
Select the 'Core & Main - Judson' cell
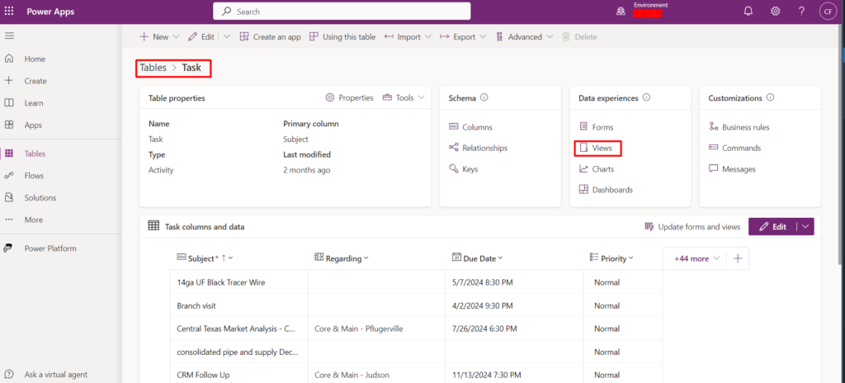click(x=376, y=375)
